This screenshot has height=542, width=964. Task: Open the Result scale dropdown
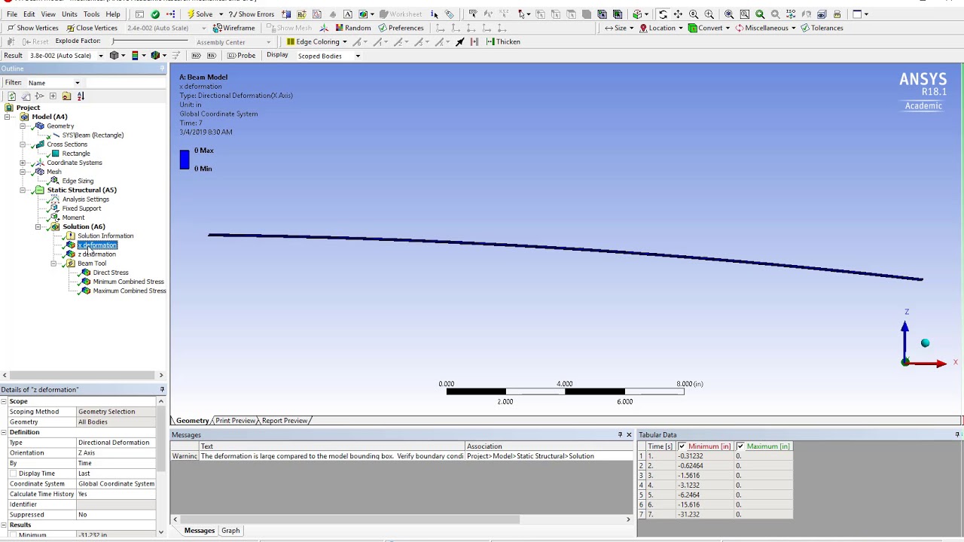100,56
